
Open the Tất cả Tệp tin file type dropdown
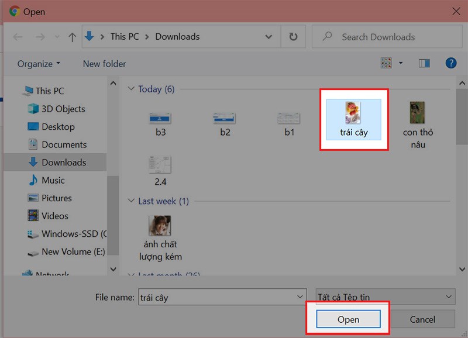click(386, 296)
